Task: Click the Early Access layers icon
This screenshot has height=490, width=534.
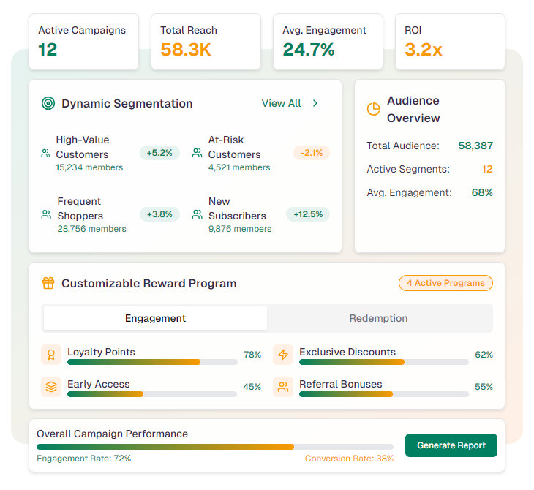Action: 51,387
